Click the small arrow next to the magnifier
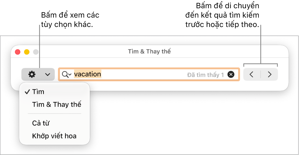The width and height of the screenshot is (299, 155). coord(70,75)
